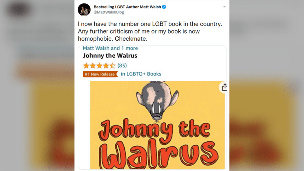Viewport: 304px width, 171px height.
Task: Click the walrus illustration on the cover
Action: pyautogui.click(x=157, y=101)
